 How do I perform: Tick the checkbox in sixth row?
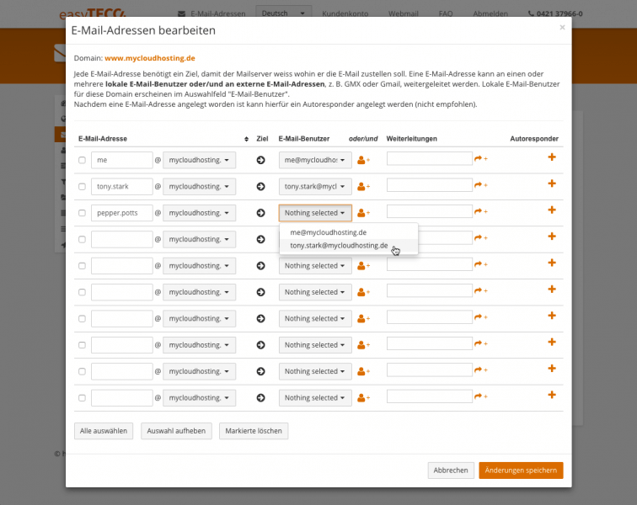click(82, 292)
